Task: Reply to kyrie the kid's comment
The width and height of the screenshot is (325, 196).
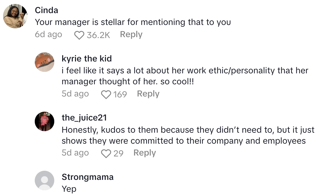Action: pyautogui.click(x=148, y=94)
